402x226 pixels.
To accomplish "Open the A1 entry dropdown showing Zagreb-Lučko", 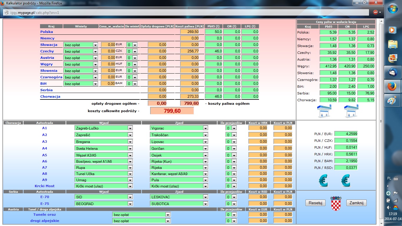I will pyautogui.click(x=130, y=128).
